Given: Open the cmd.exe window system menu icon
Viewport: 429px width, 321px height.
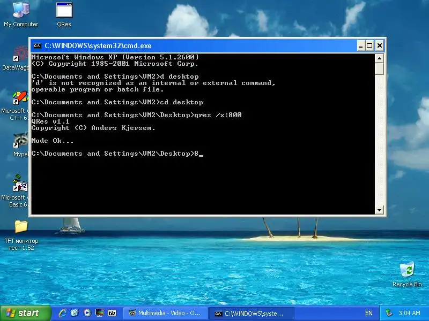Looking at the screenshot, I should click(x=37, y=45).
